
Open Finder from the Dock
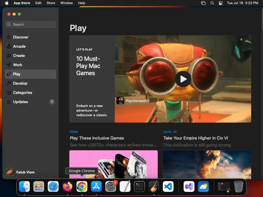click(x=24, y=186)
